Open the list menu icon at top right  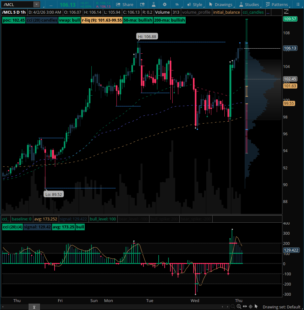point(298,4)
